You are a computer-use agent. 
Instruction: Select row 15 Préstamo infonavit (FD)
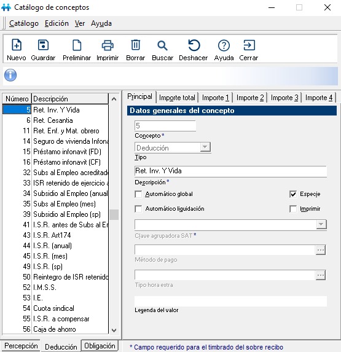55,152
